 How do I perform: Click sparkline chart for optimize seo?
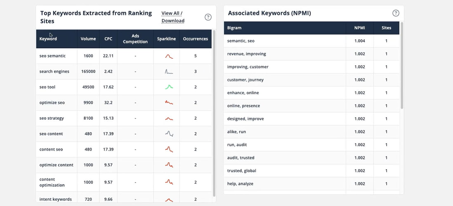point(169,102)
